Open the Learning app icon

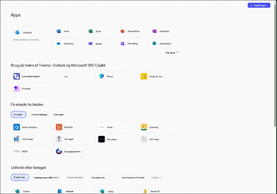click(x=144, y=127)
